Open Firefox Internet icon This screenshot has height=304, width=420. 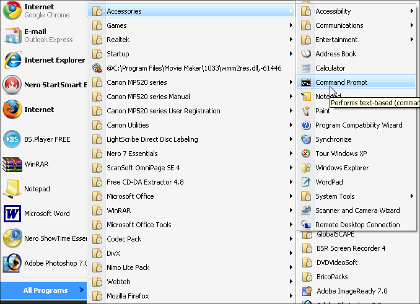tap(12, 110)
